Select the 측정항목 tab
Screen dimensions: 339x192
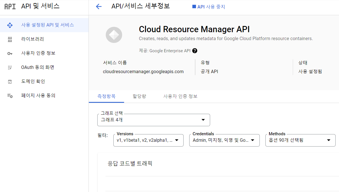[106, 96]
